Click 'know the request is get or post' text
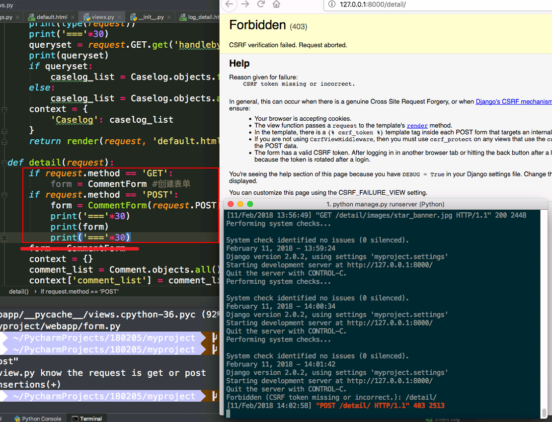The width and height of the screenshot is (552, 422). [x=123, y=373]
